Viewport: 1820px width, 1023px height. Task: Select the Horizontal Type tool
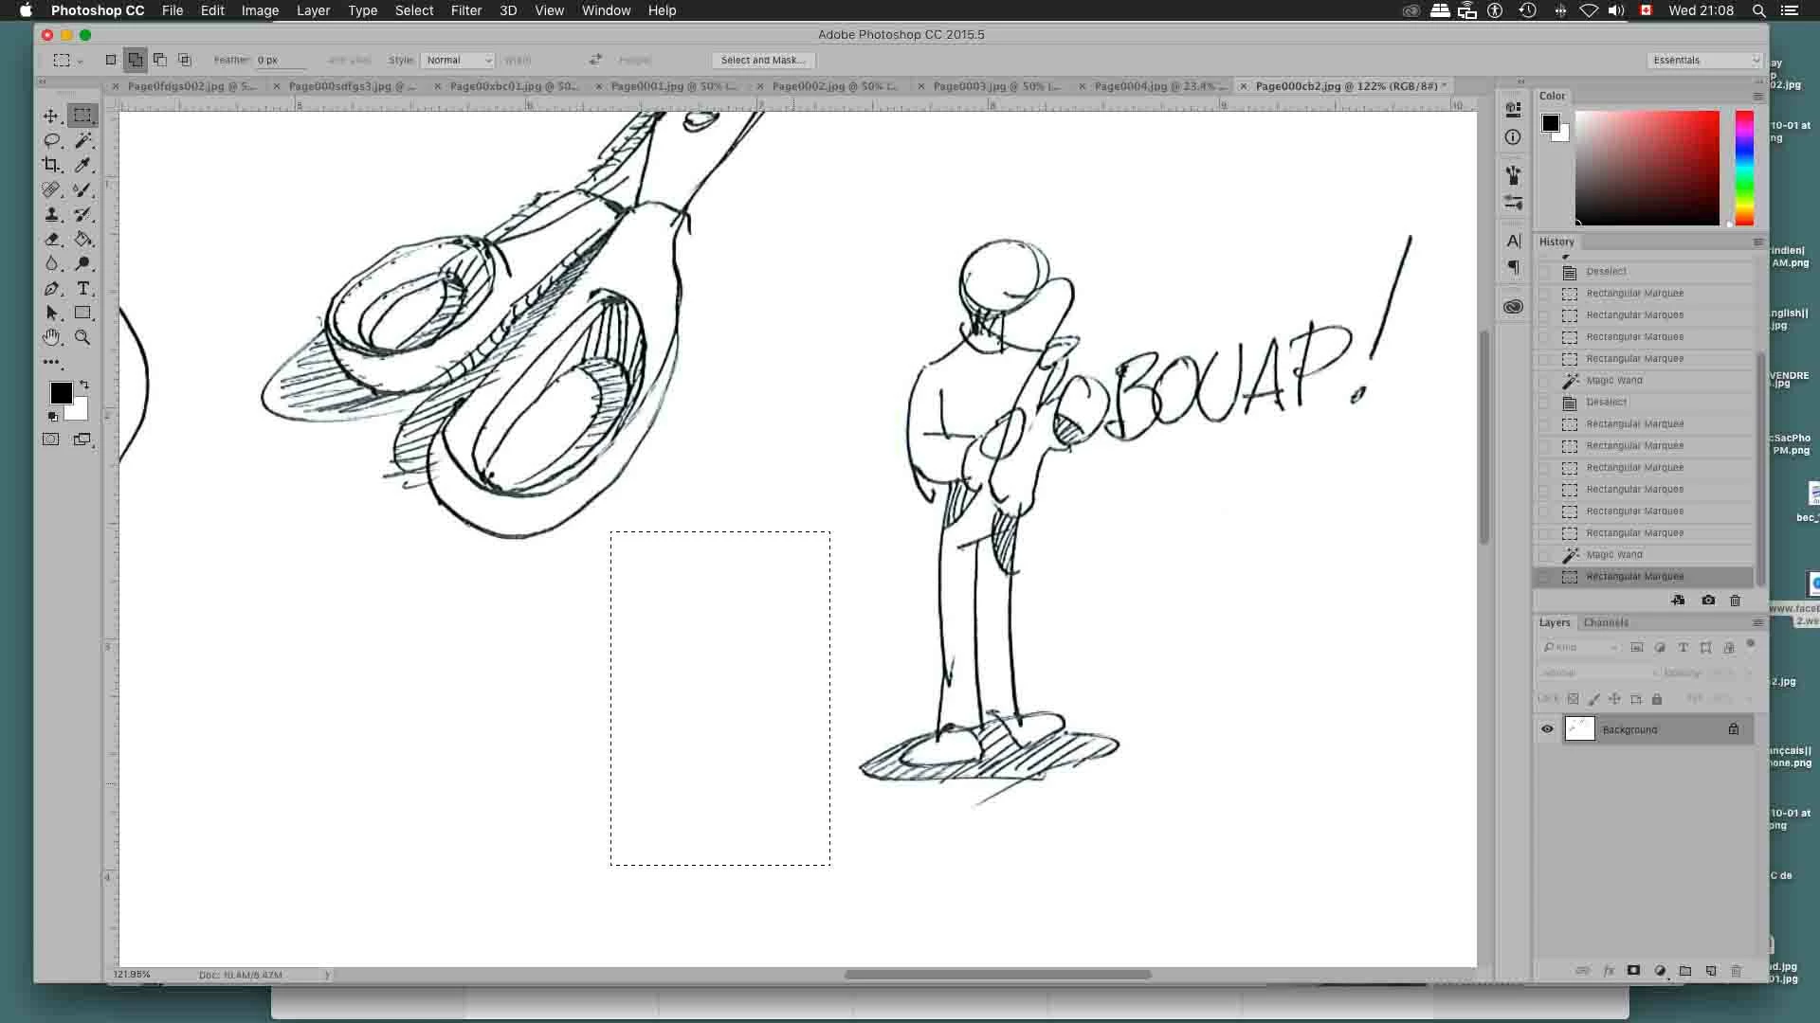click(83, 288)
